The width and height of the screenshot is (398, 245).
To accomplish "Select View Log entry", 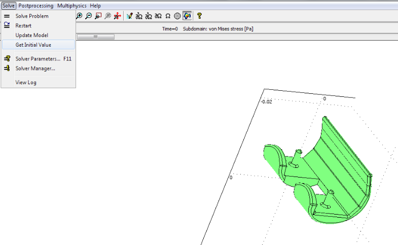I will pos(39,82).
